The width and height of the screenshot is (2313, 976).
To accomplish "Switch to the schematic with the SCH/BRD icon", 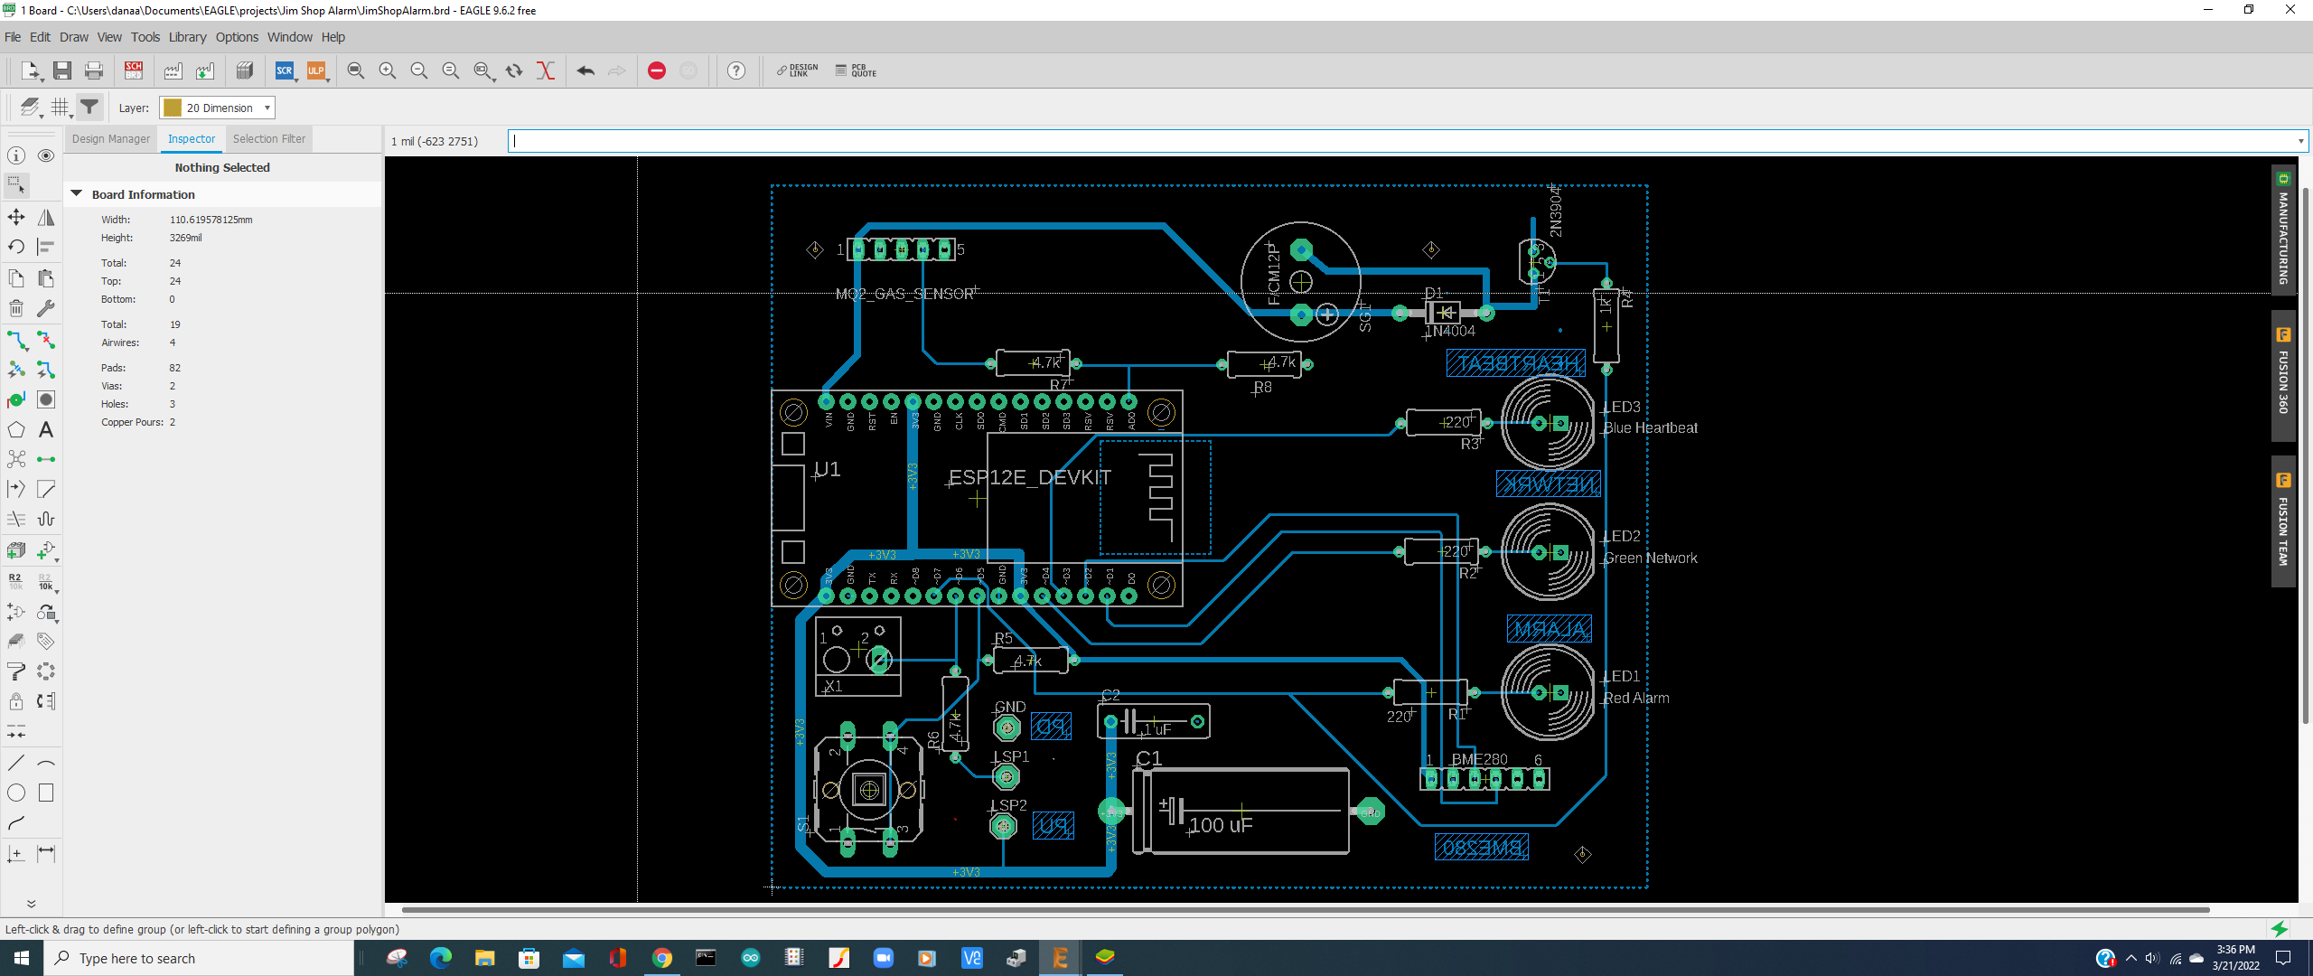I will [x=133, y=70].
